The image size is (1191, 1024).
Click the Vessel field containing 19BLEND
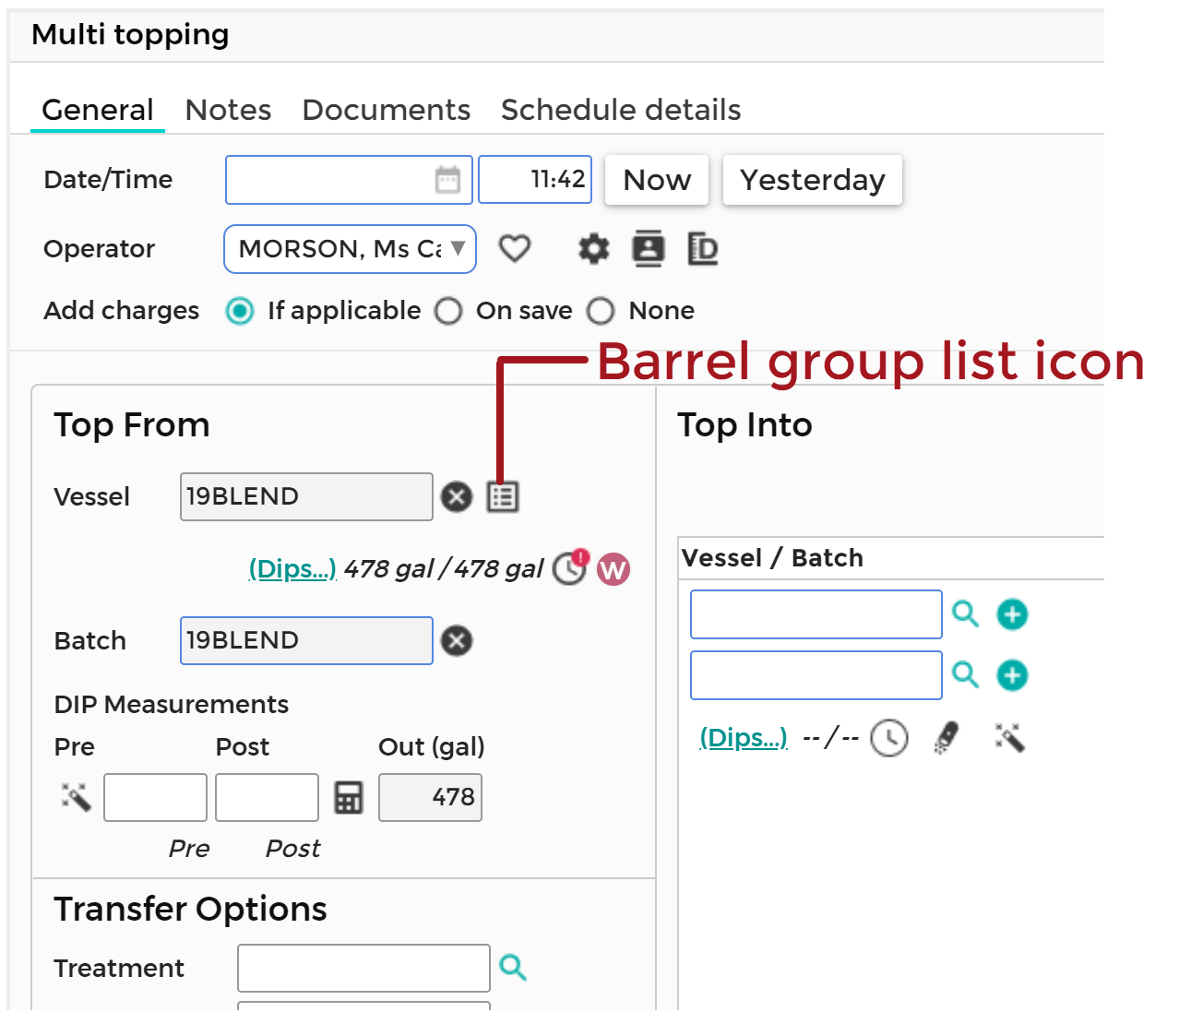click(306, 496)
